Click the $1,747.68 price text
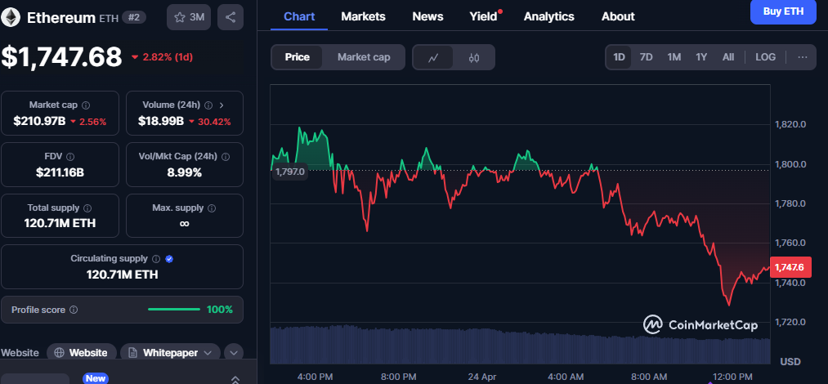The width and height of the screenshot is (828, 384). click(x=61, y=57)
